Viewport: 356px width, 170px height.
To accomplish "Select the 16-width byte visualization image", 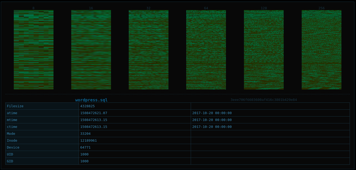I will pos(91,50).
